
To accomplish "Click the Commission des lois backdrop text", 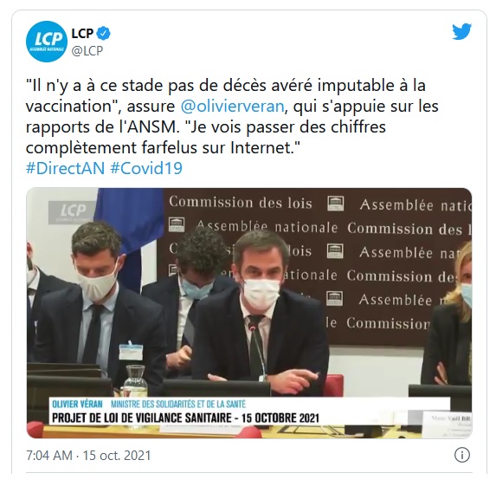I will coord(241,203).
